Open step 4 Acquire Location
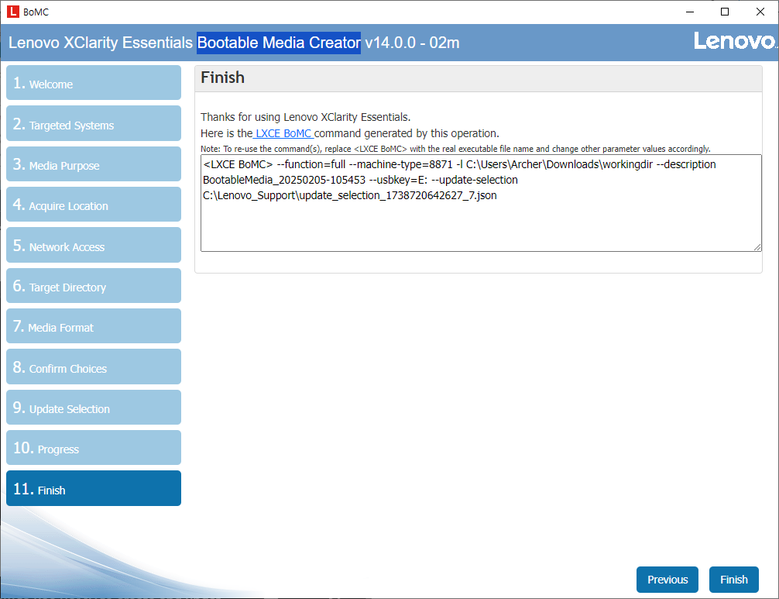The height and width of the screenshot is (599, 779). click(x=94, y=205)
